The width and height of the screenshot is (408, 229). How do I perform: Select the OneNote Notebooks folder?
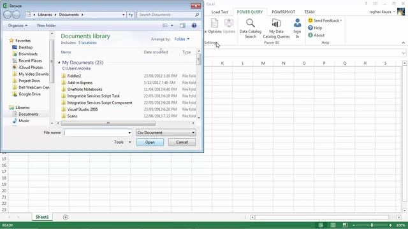click(x=85, y=89)
